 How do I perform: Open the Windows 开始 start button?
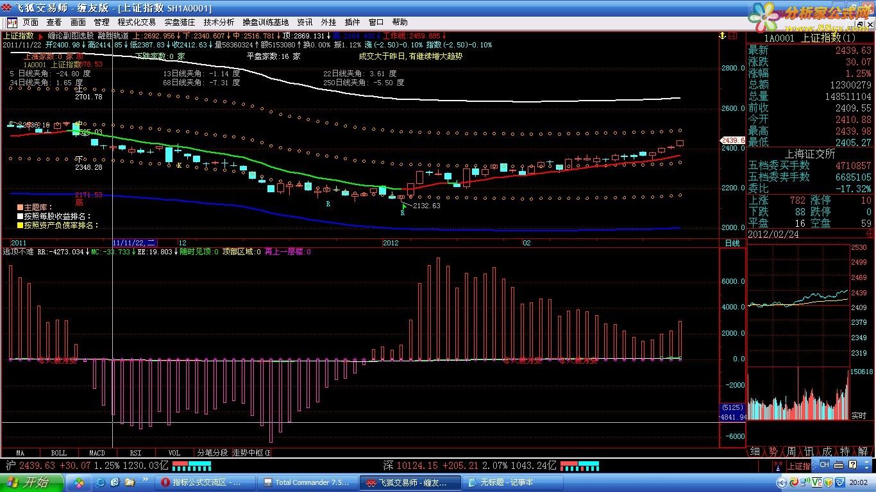(x=31, y=482)
